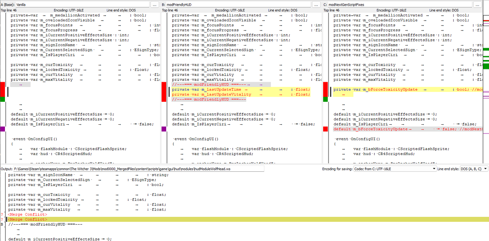This screenshot has width=489, height=241.
Task: Expand the 'Encoding for saving' dropdown
Action: tap(395, 169)
